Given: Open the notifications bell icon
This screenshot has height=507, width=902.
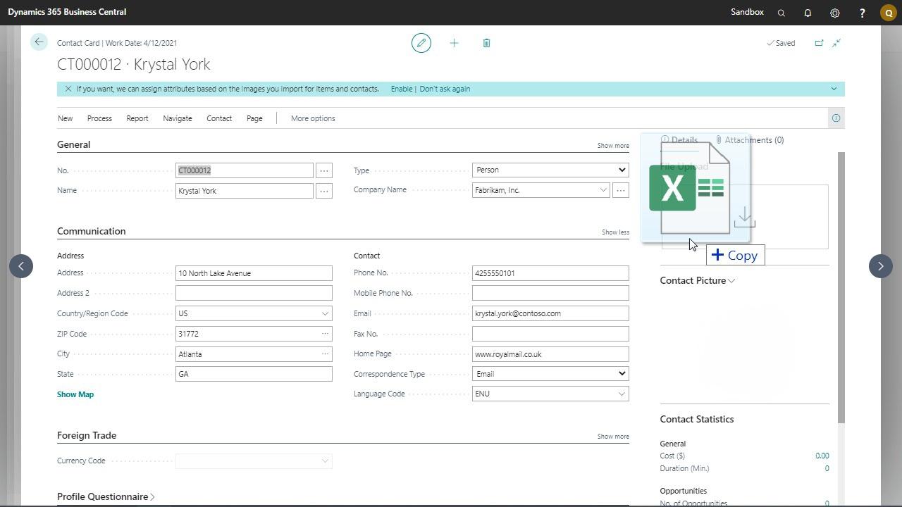Looking at the screenshot, I should click(x=808, y=13).
